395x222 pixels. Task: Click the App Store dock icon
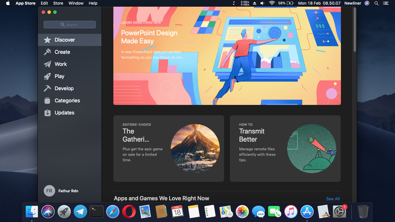(307, 212)
